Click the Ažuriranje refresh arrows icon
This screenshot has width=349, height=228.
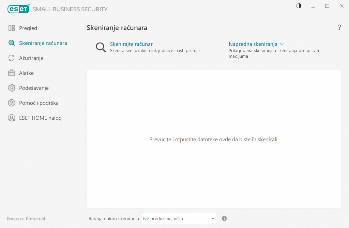12,58
